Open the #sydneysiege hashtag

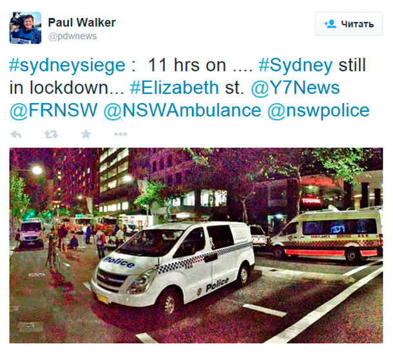[67, 66]
